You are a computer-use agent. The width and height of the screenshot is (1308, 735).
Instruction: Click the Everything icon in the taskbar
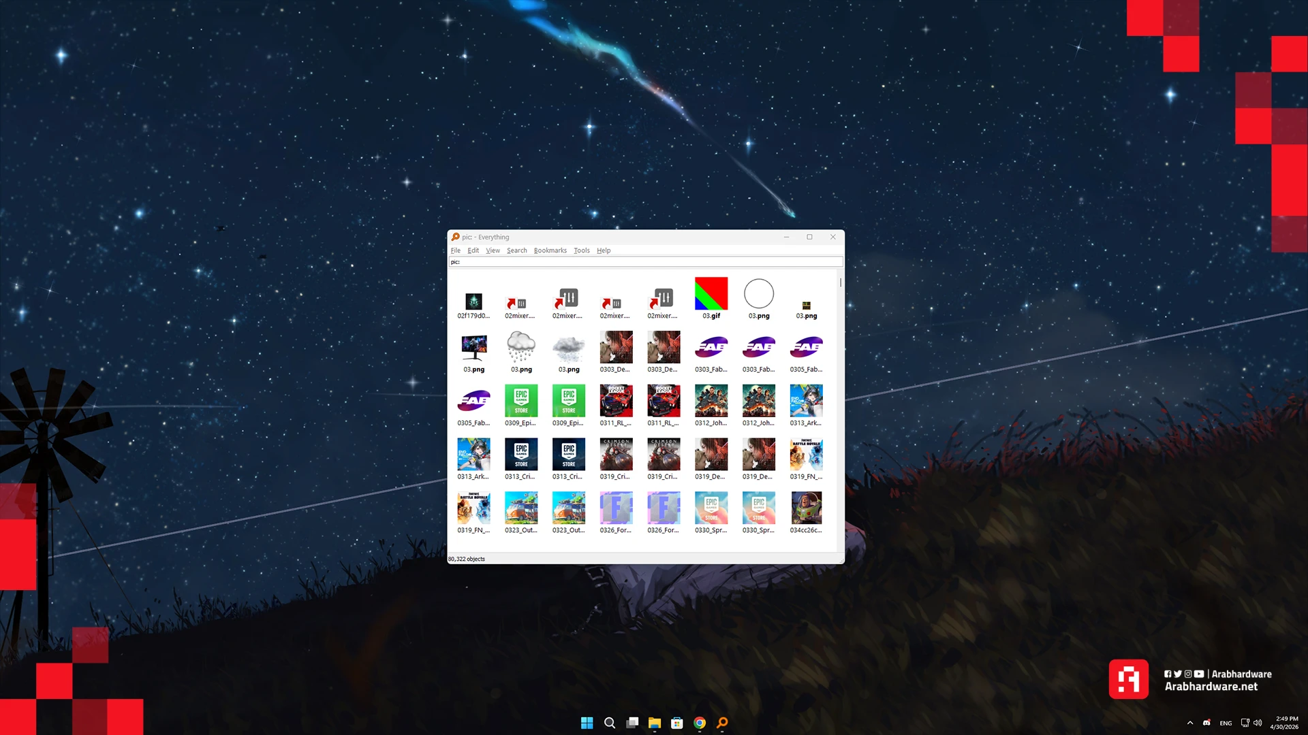point(722,723)
